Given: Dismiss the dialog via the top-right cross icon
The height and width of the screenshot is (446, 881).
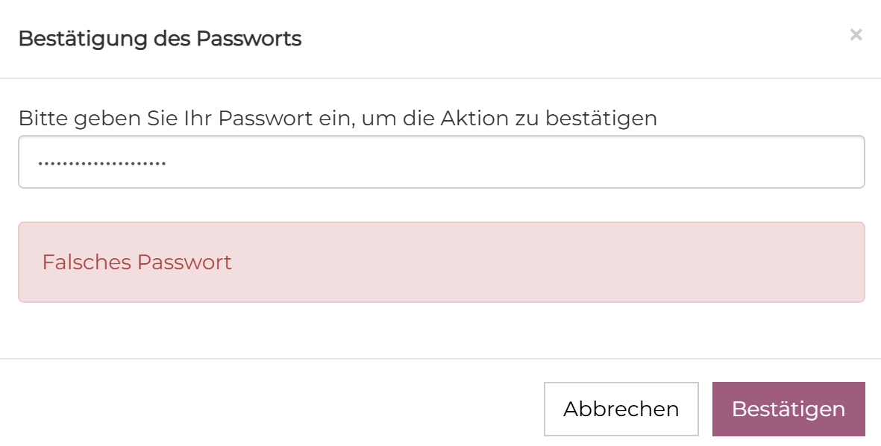Looking at the screenshot, I should (856, 34).
